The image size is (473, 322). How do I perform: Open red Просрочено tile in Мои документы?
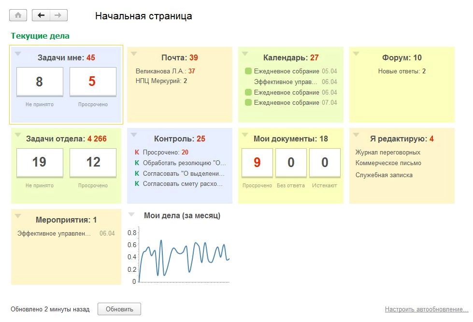(257, 163)
